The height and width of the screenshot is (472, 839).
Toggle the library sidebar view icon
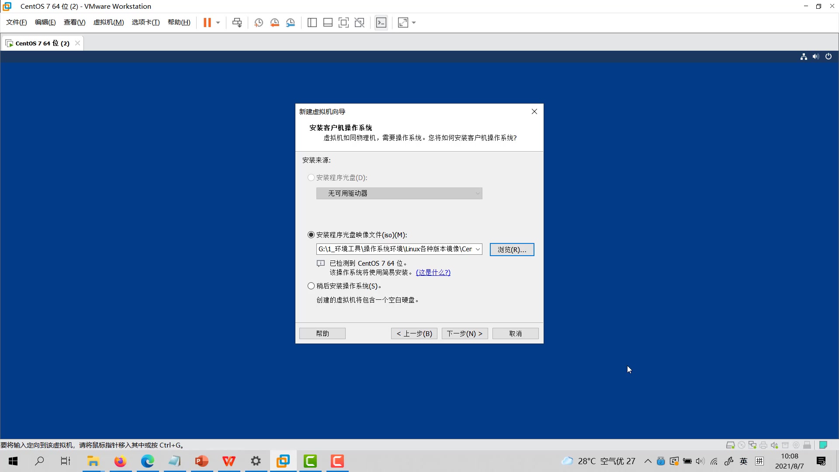tap(312, 23)
